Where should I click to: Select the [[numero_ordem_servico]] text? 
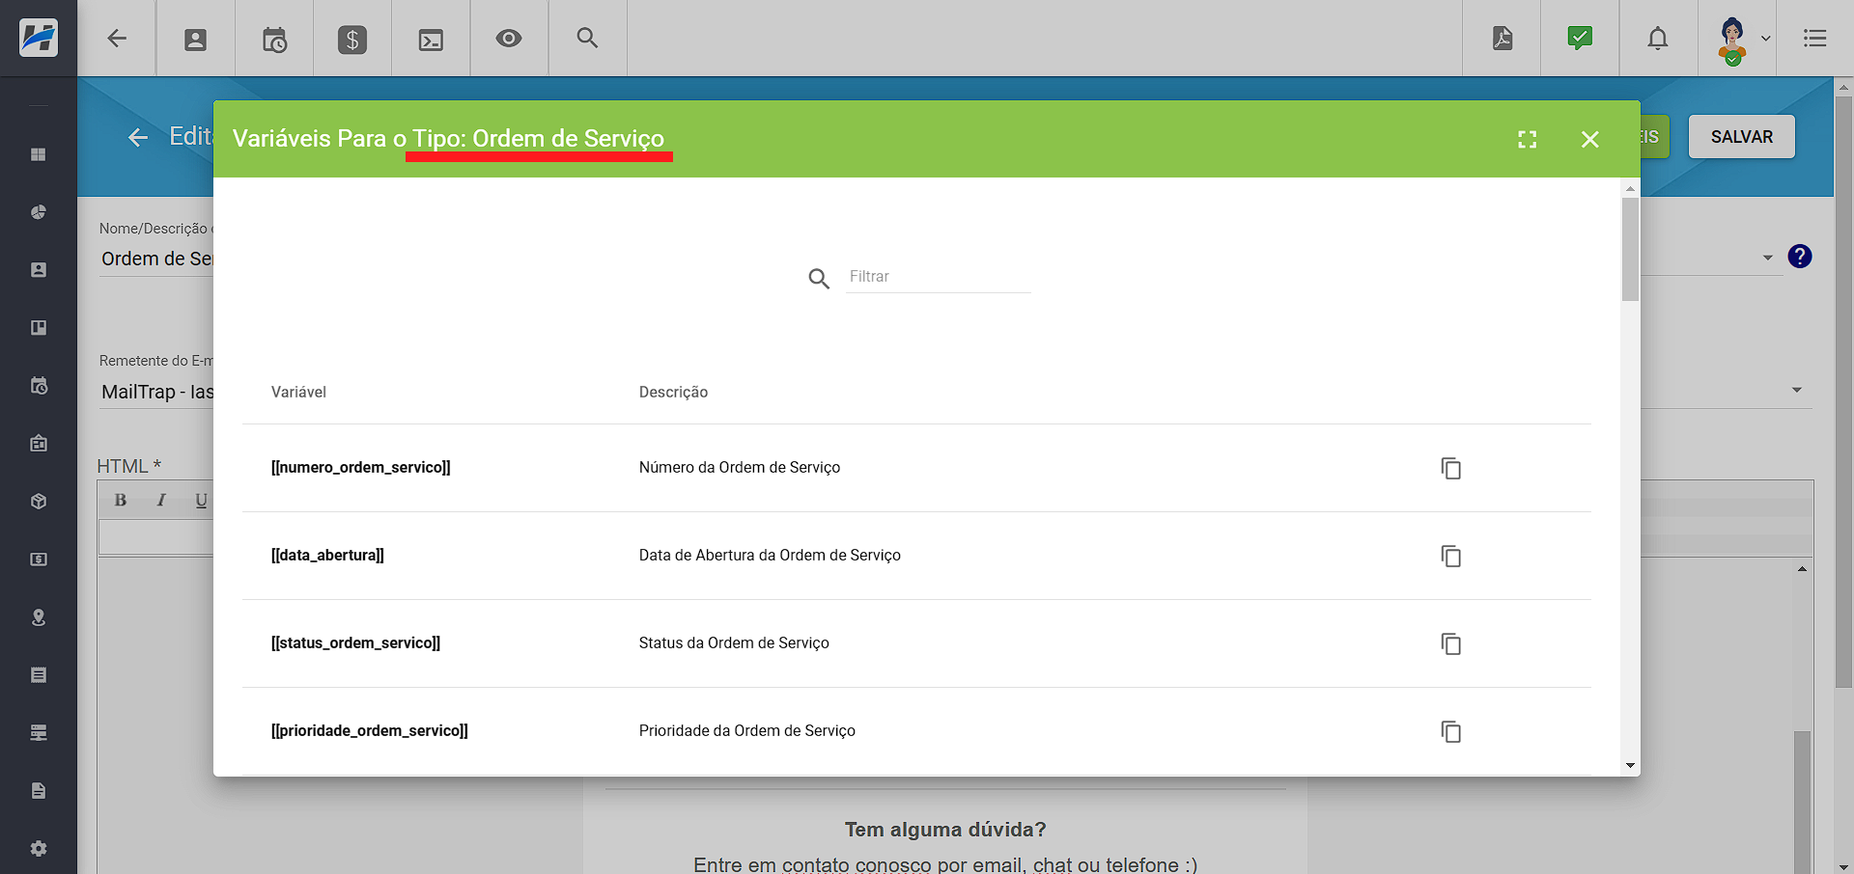pos(360,467)
